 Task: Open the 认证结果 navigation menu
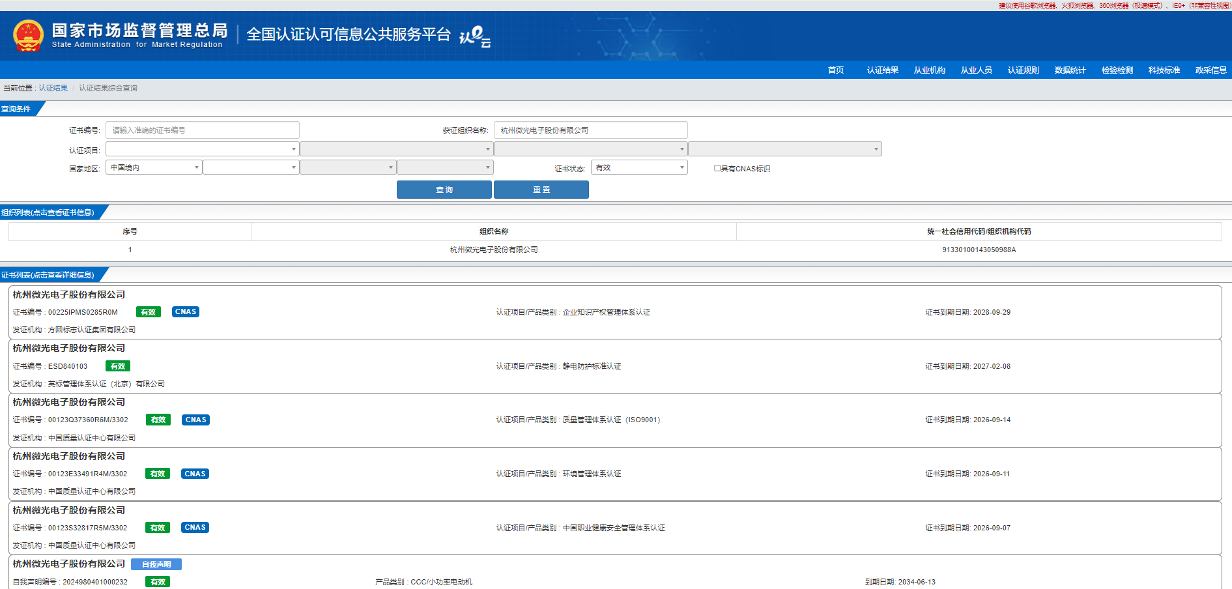(882, 70)
